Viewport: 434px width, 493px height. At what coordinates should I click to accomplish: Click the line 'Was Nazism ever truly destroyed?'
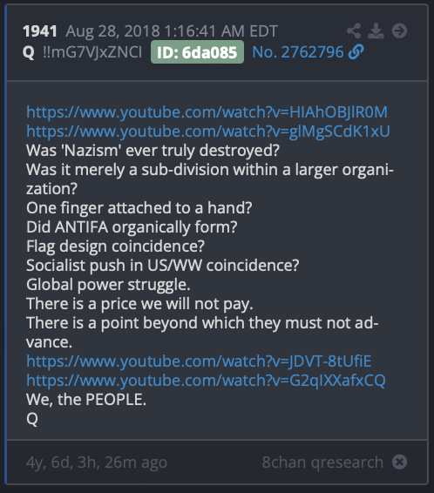(x=153, y=151)
